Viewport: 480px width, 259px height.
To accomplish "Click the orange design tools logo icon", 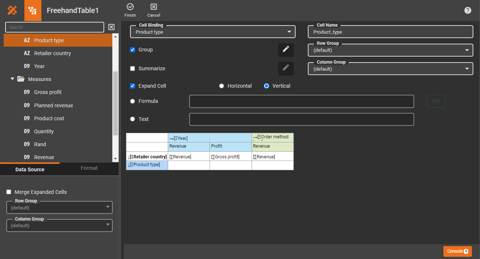I will (x=12, y=10).
